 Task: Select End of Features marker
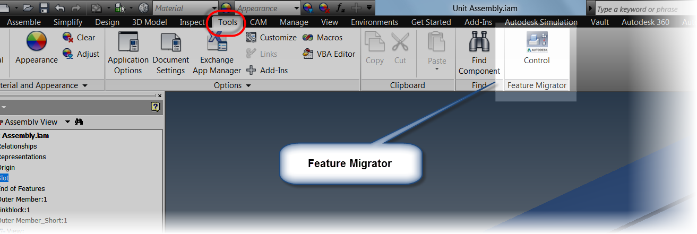point(22,188)
